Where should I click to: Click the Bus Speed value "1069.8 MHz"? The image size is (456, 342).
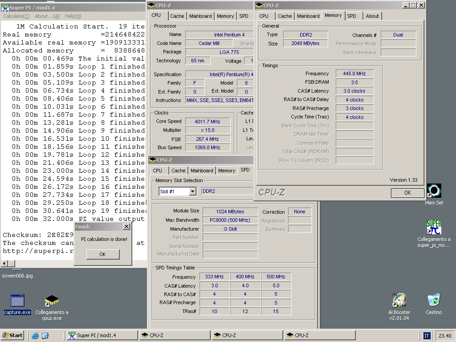coord(208,147)
